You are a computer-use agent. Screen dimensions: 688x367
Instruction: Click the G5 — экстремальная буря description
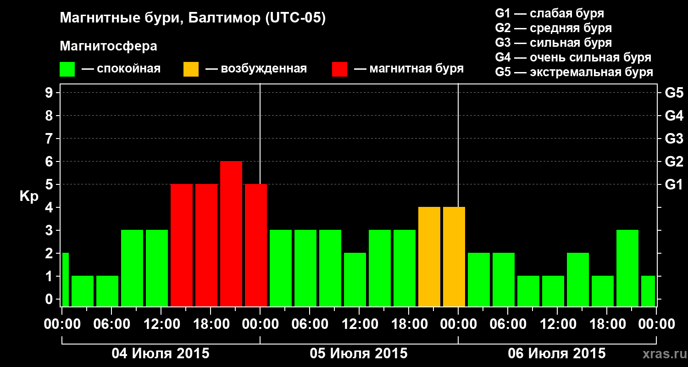tap(574, 72)
